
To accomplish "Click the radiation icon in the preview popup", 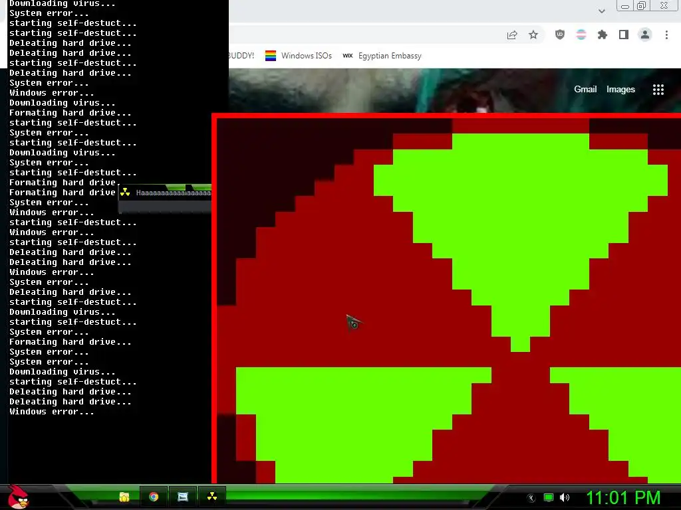I will pos(125,193).
